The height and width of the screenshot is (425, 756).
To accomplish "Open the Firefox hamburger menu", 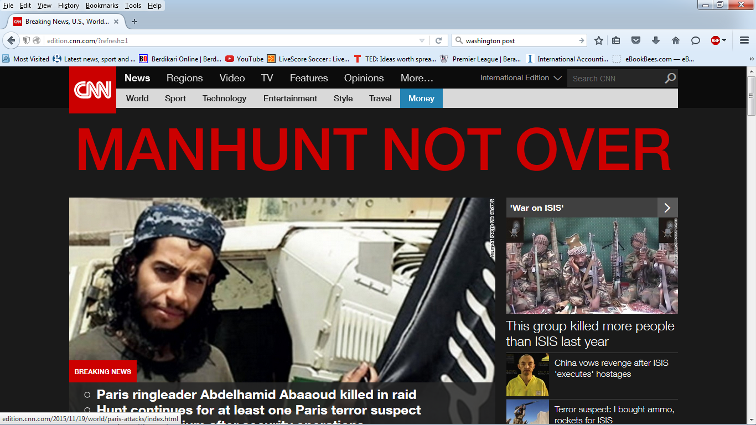I will coord(744,40).
